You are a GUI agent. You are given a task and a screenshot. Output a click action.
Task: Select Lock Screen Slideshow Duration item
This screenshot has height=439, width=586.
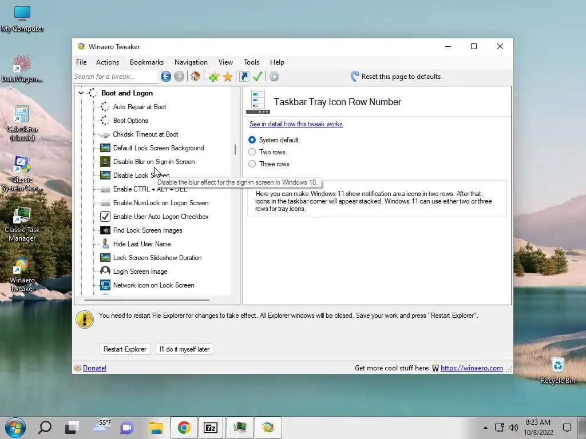(x=157, y=258)
